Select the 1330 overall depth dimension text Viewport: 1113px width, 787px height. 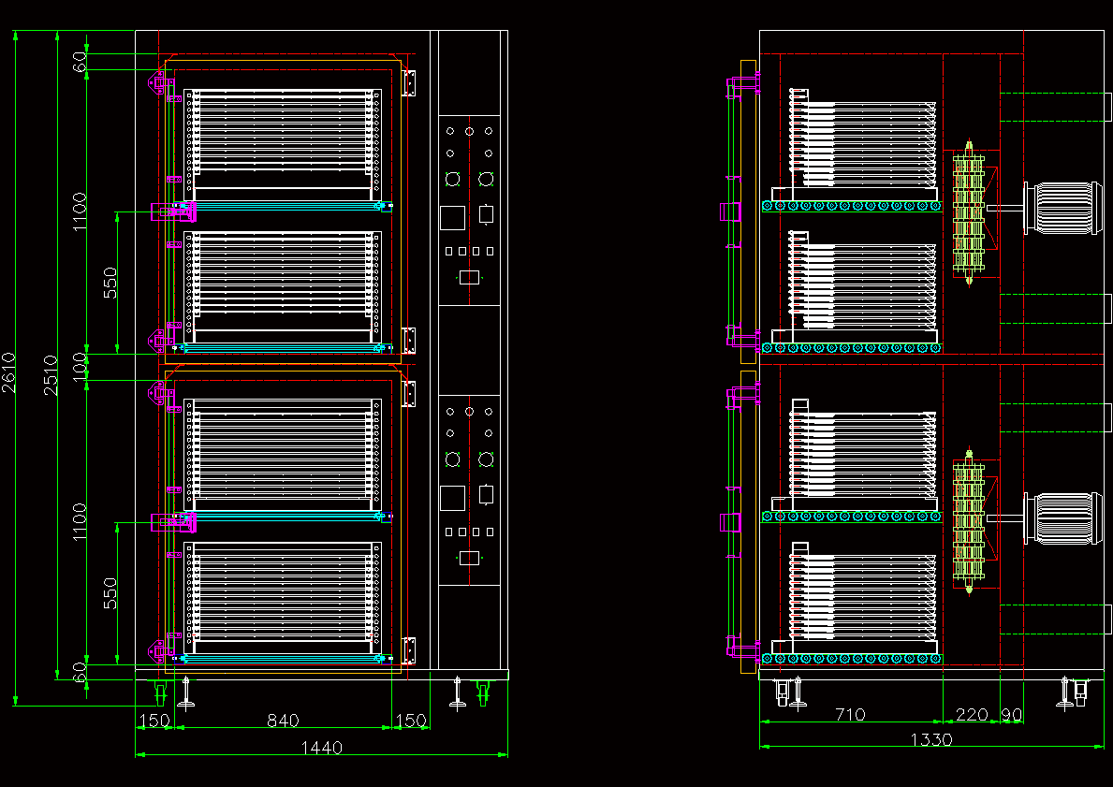[x=931, y=739]
